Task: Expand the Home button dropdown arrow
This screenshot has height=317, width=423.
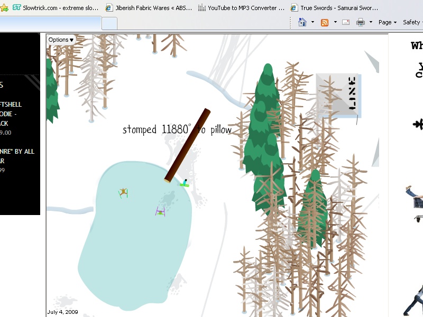Action: click(x=312, y=22)
